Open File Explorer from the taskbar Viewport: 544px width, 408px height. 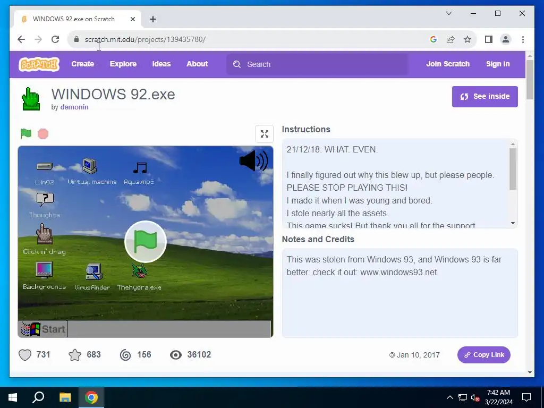click(x=65, y=397)
